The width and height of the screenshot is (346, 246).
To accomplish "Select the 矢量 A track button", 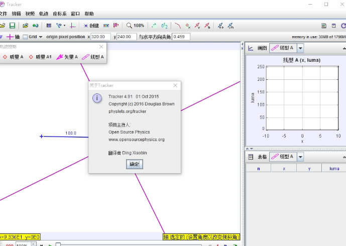I will tap(67, 57).
